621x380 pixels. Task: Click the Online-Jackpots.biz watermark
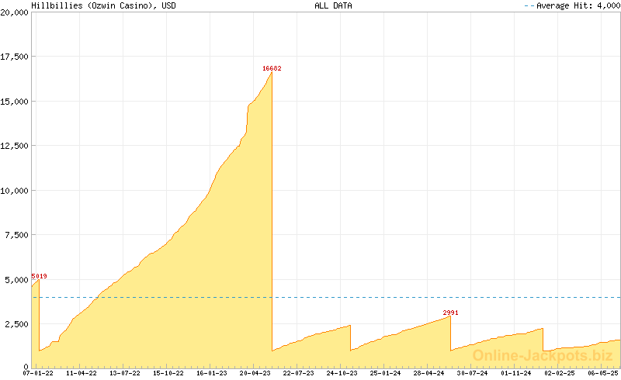(x=543, y=355)
